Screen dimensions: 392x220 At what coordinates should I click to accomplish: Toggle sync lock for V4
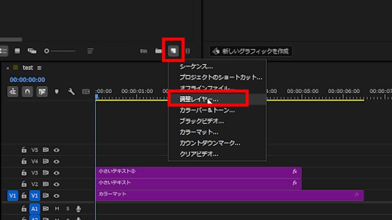[46, 162]
